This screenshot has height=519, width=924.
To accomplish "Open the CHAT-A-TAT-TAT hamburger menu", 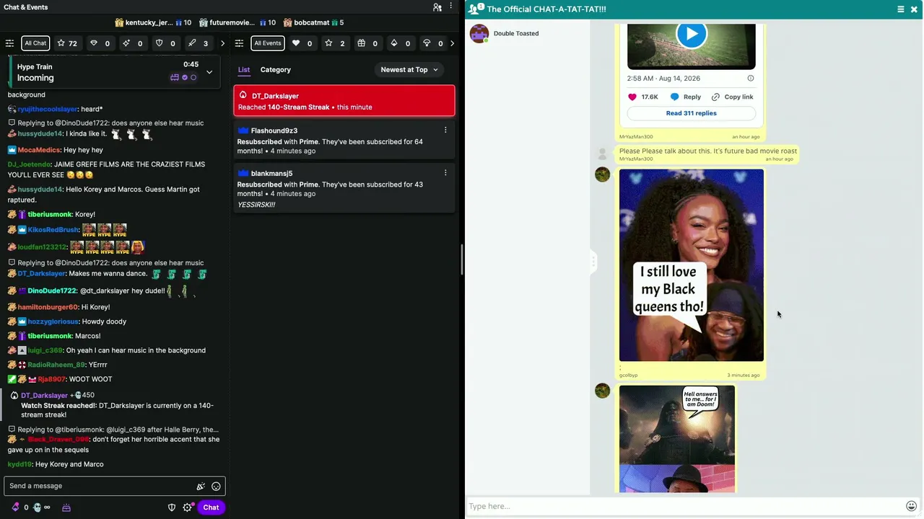I will [x=901, y=9].
